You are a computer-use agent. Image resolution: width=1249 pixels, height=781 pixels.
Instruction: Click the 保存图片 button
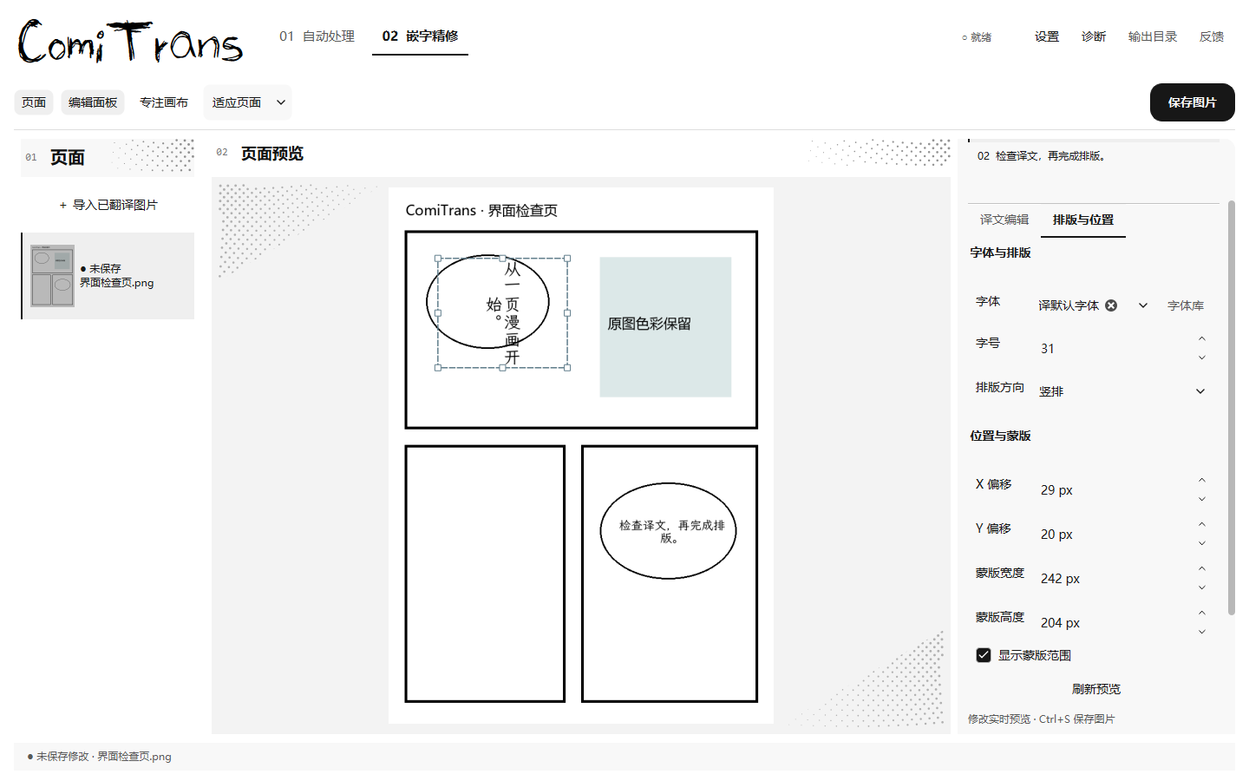(x=1193, y=102)
